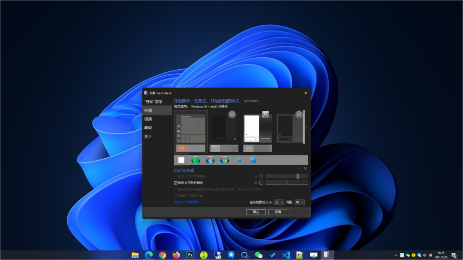Open the 高级 section in sidebar
This screenshot has width=463, height=260.
click(x=148, y=127)
